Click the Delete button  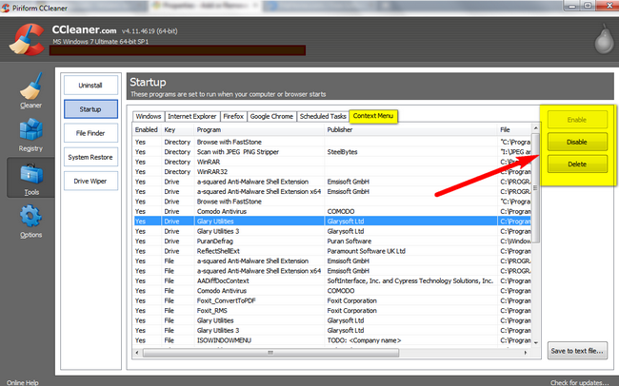577,164
